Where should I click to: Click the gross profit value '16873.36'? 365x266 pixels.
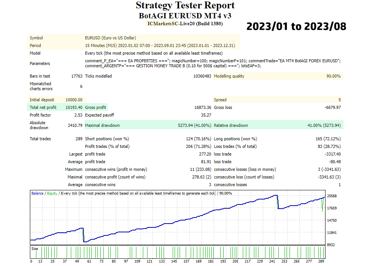tap(203, 107)
